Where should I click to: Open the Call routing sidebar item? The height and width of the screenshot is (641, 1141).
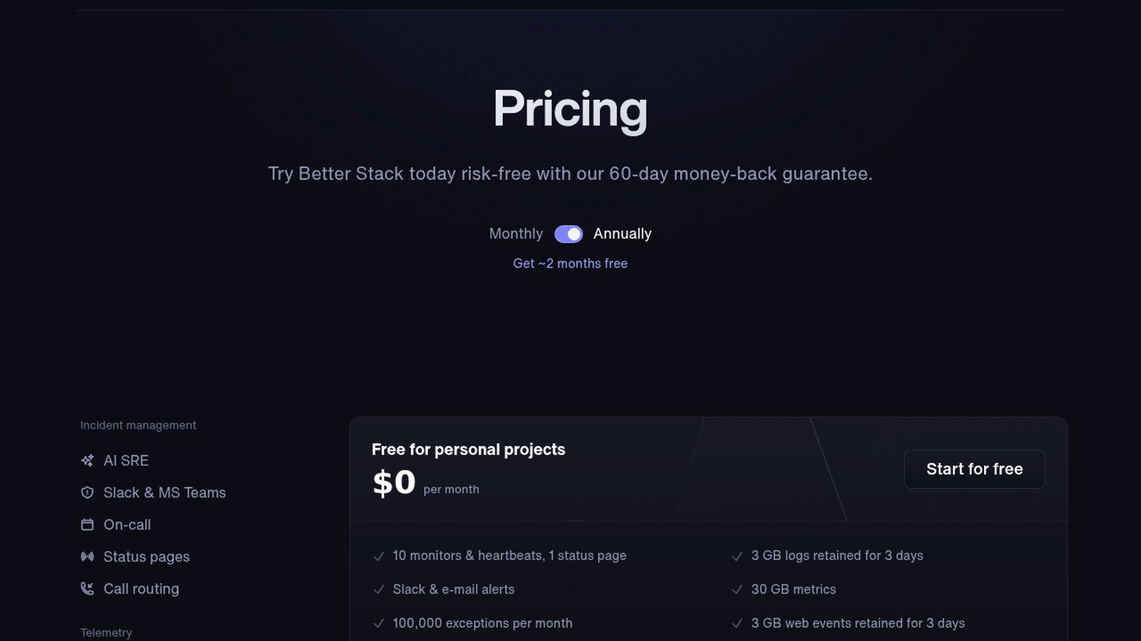pos(141,589)
